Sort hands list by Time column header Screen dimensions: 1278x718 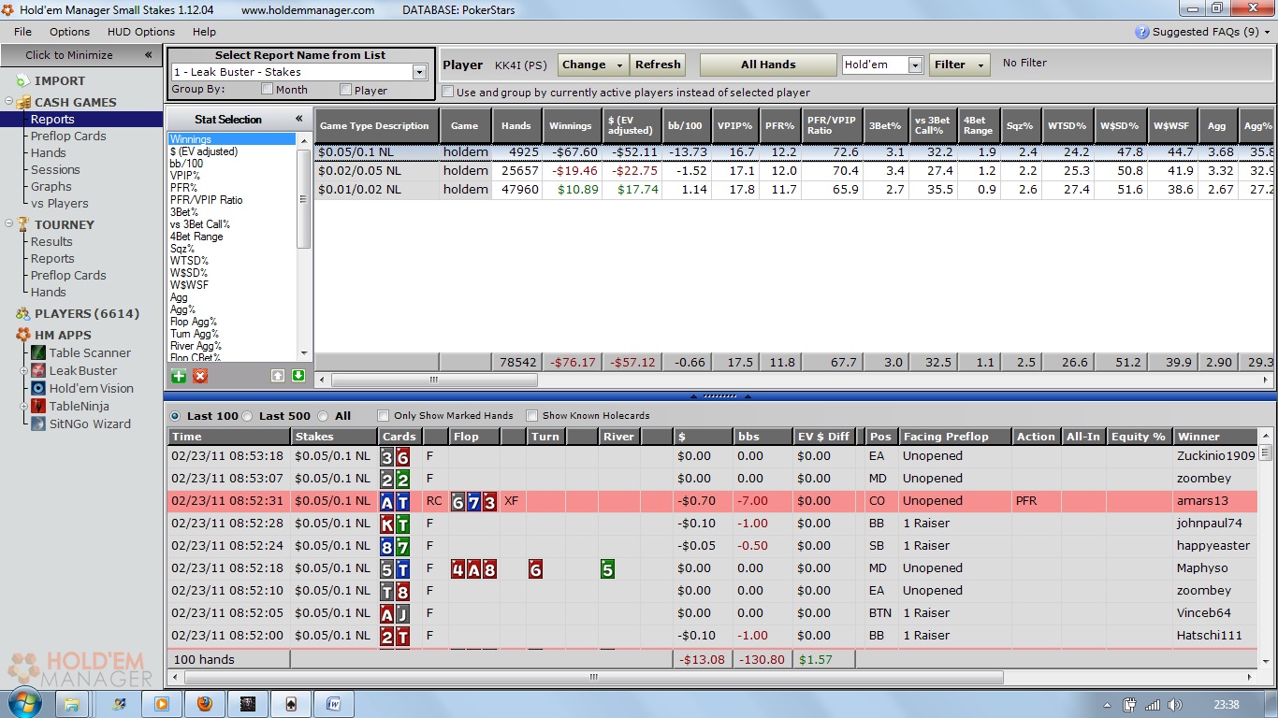tap(228, 437)
